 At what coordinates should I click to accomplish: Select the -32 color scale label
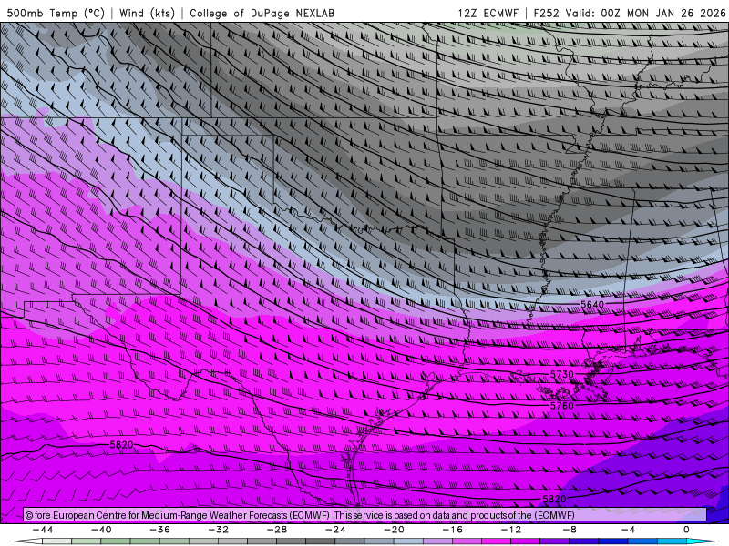coord(219,530)
